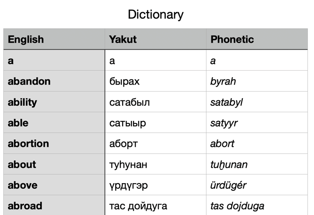Screen dimensions: 314x215
Task: Select the 'abroad' row header cell
Action: [x=25, y=206]
